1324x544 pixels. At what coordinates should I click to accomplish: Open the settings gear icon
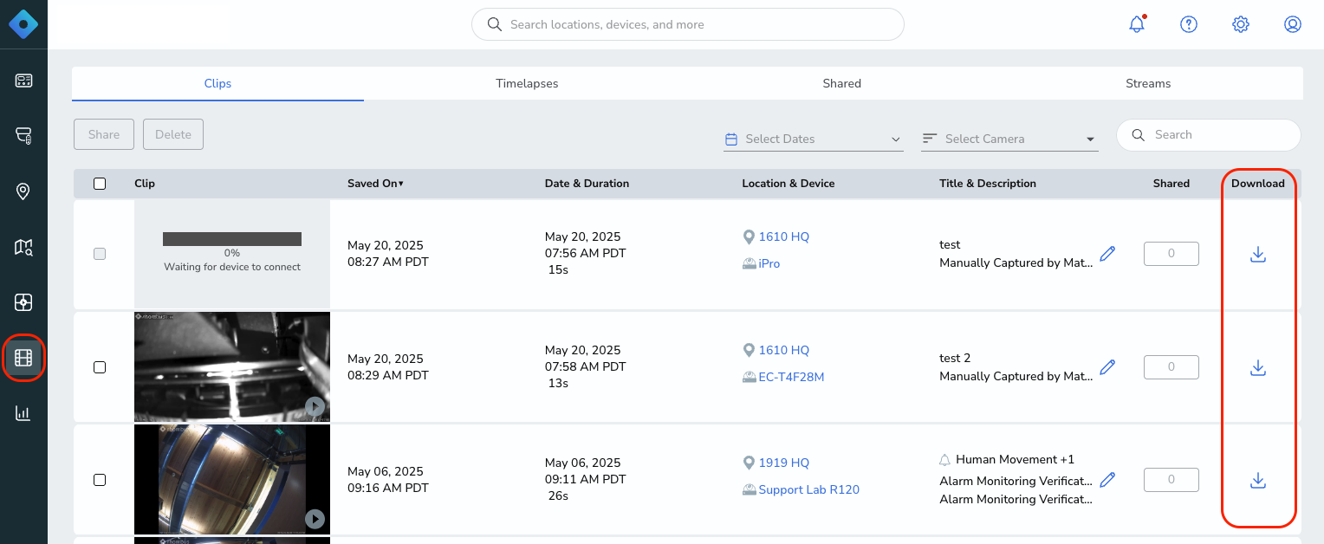click(1241, 24)
